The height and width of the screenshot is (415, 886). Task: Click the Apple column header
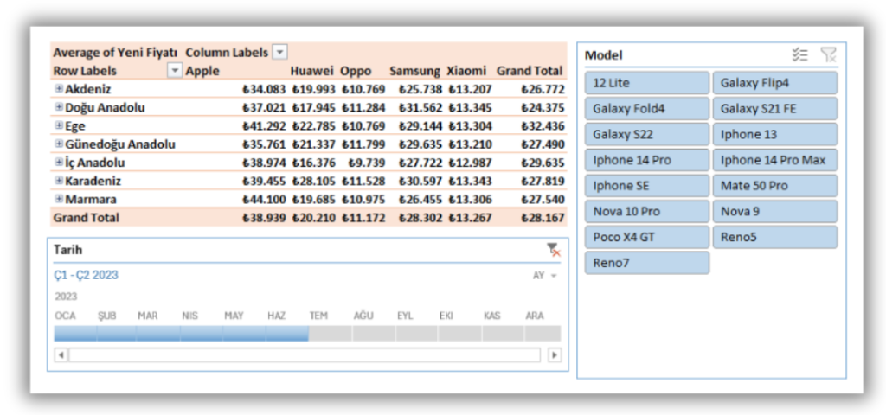pyautogui.click(x=202, y=71)
